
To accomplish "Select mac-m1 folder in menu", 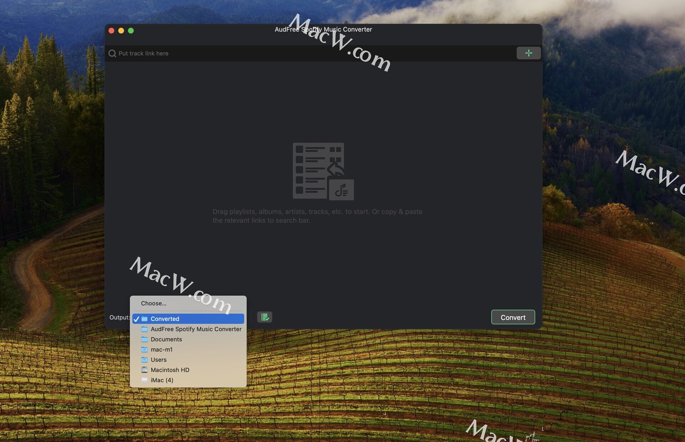I will click(188, 350).
